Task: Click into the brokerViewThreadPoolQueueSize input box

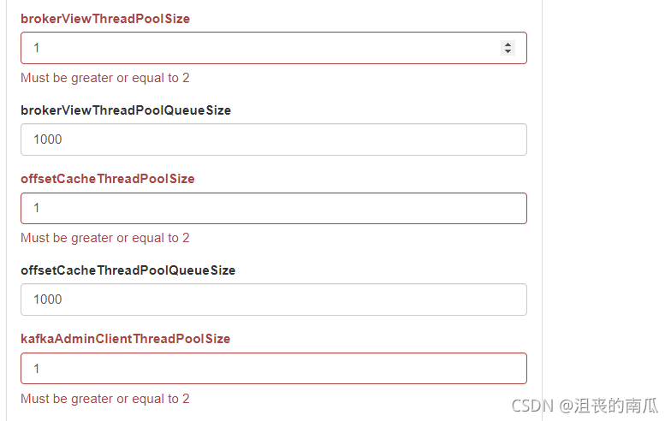Action: (274, 139)
